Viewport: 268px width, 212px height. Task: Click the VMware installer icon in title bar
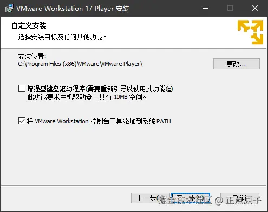[9, 8]
